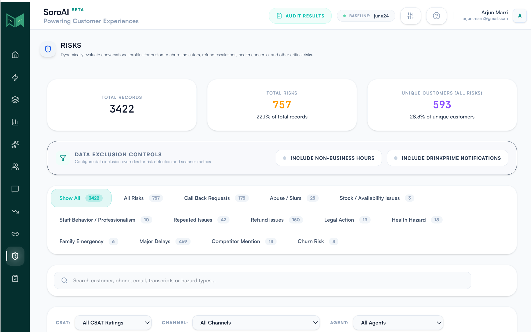The image size is (531, 332).
Task: Open the stacked layers sidebar icon
Action: point(15,100)
